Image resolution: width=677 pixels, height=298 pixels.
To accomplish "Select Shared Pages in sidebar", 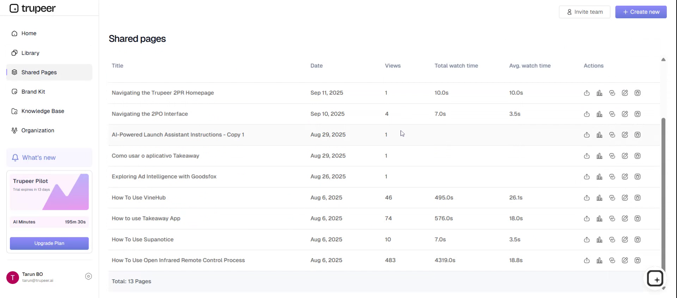I will [x=49, y=72].
